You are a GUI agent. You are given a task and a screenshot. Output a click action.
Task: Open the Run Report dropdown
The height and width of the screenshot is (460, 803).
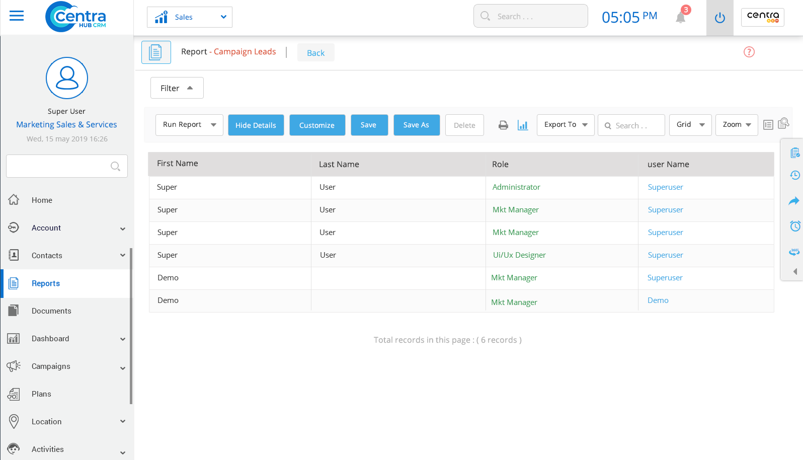(189, 125)
